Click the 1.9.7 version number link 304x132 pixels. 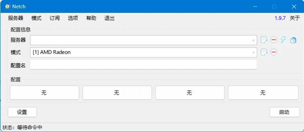(280, 18)
